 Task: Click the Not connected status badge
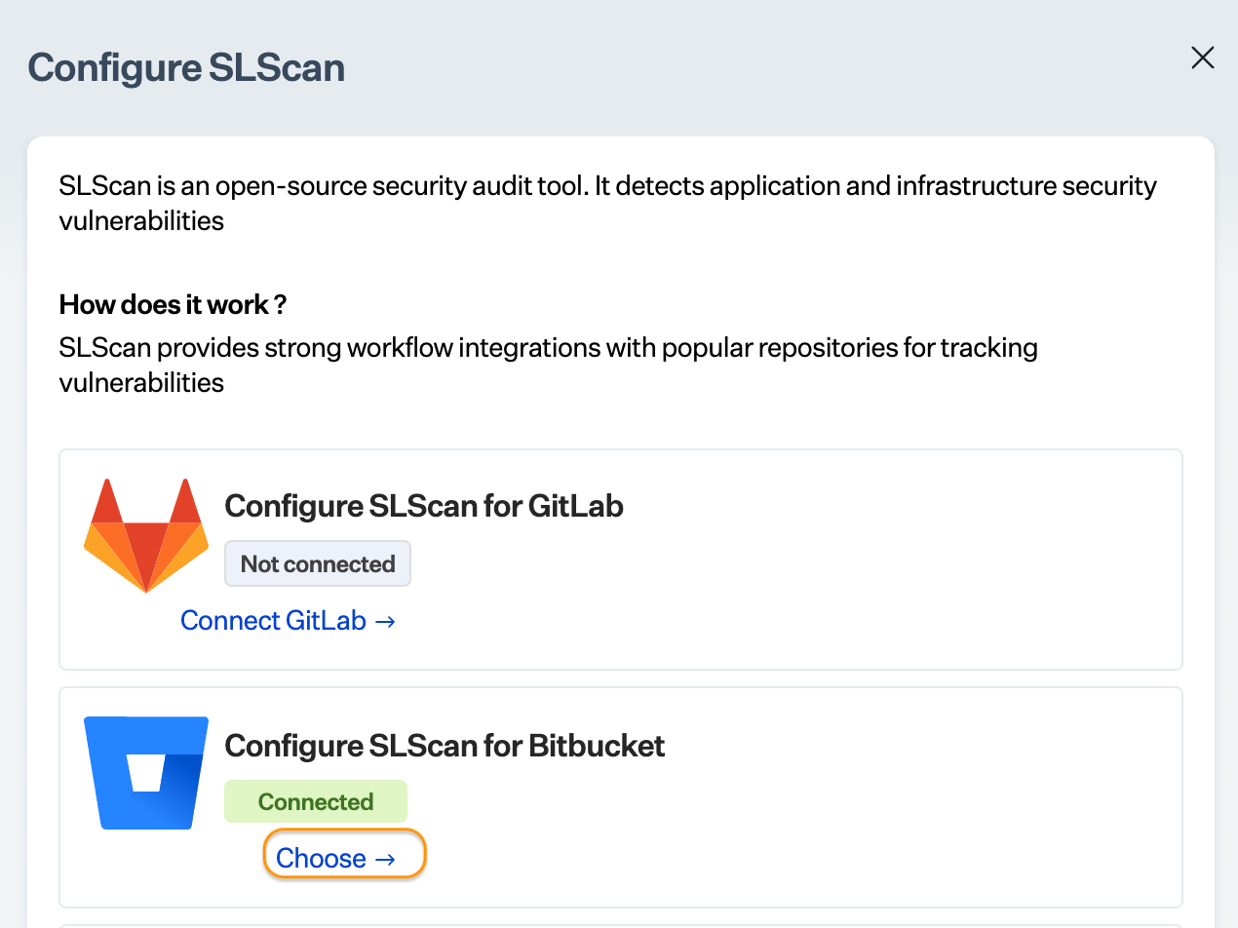pos(318,564)
